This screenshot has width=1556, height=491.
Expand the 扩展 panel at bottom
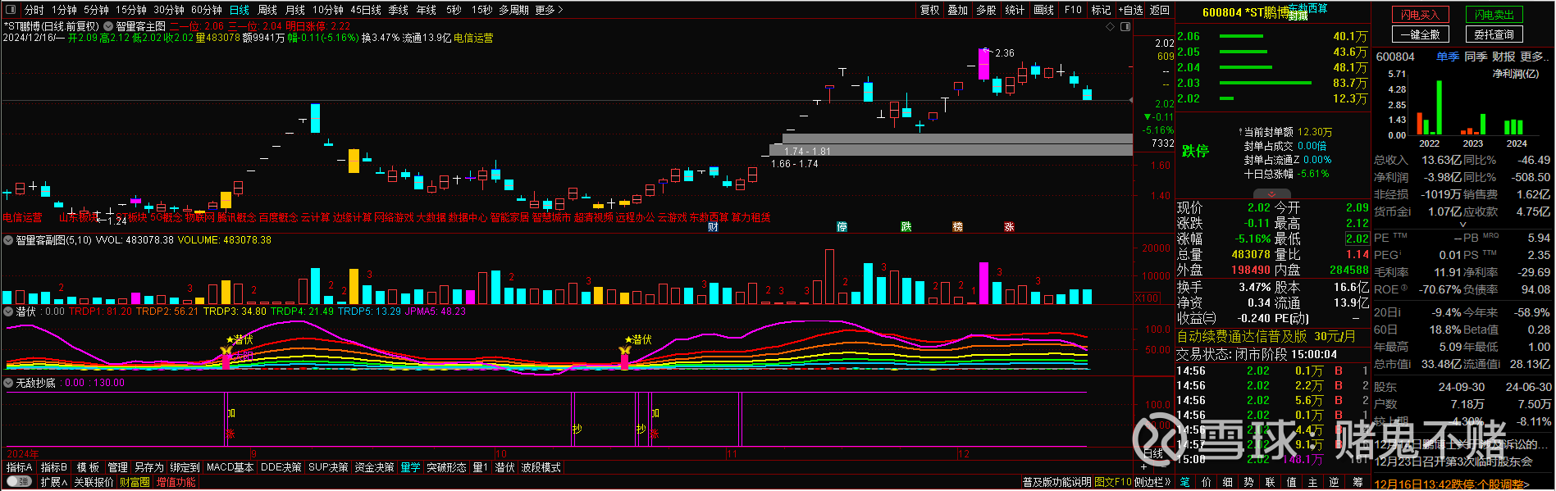53,482
